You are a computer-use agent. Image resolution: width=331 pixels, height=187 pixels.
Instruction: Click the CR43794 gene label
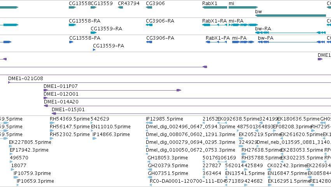129,3
